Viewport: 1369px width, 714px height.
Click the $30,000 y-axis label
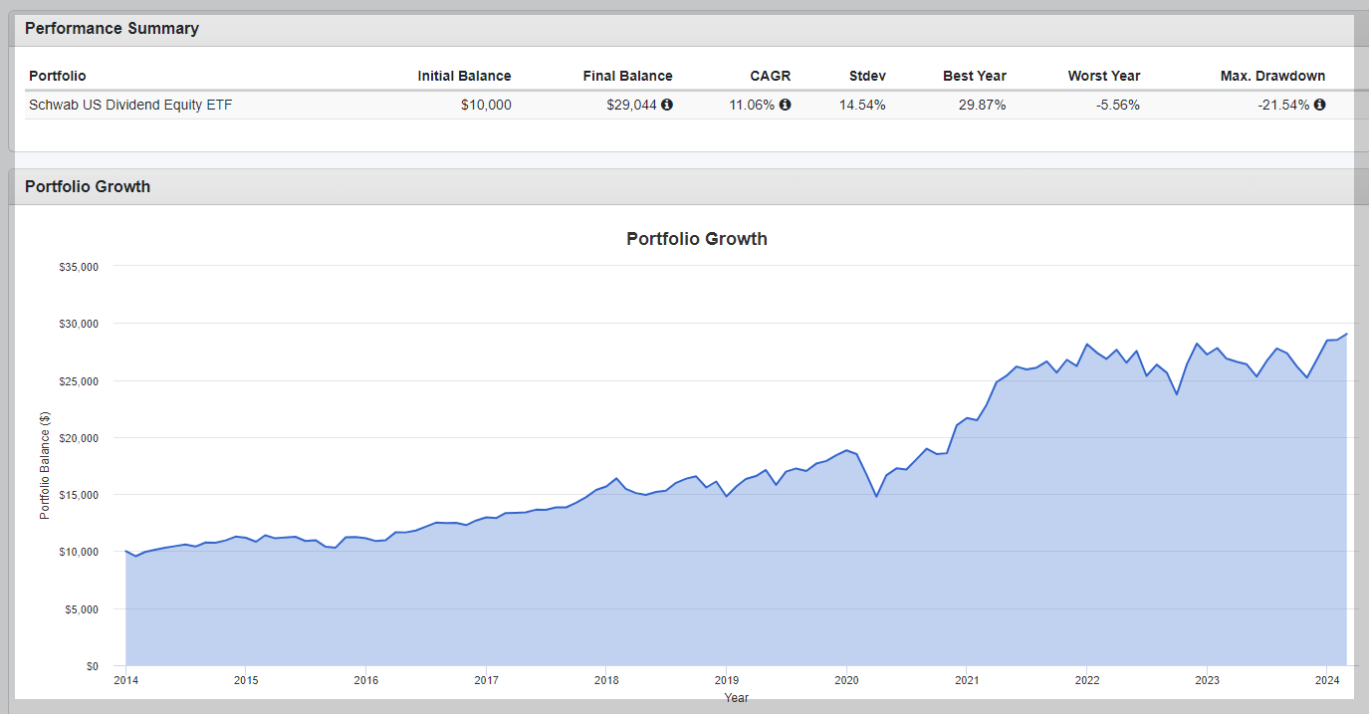78,324
